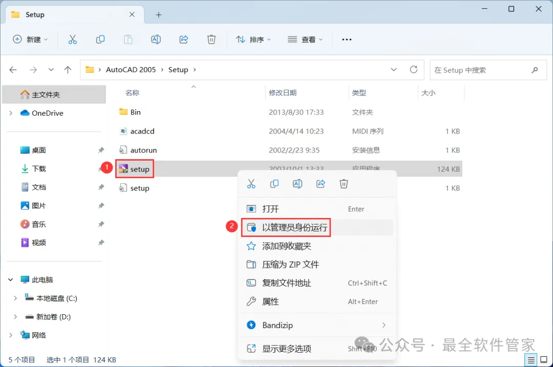Open the See more ellipsis menu
The width and height of the screenshot is (553, 367).
(347, 39)
